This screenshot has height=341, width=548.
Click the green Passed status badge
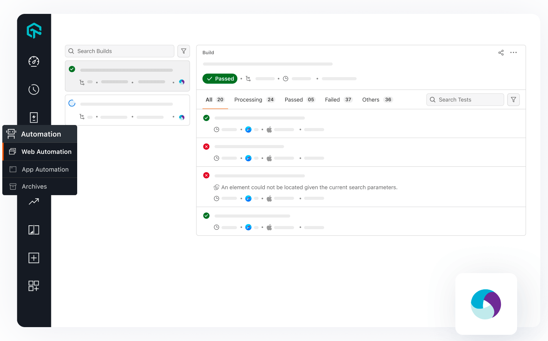click(x=220, y=79)
